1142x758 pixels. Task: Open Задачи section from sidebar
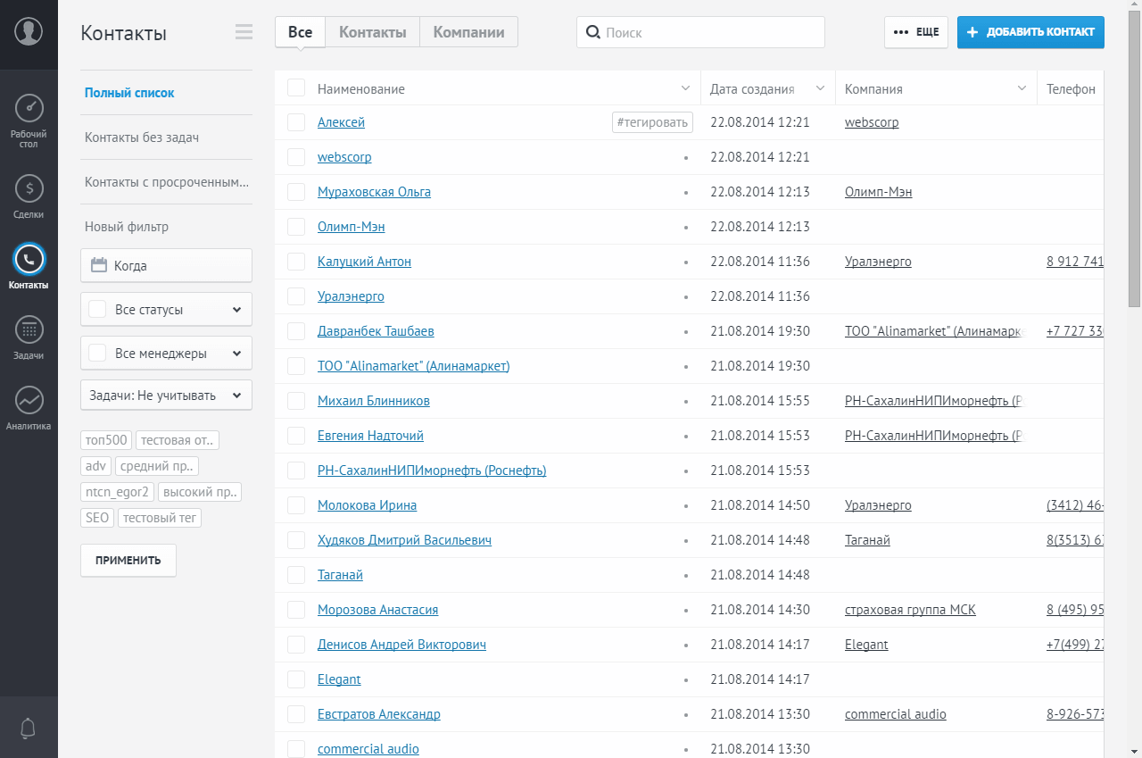[29, 329]
